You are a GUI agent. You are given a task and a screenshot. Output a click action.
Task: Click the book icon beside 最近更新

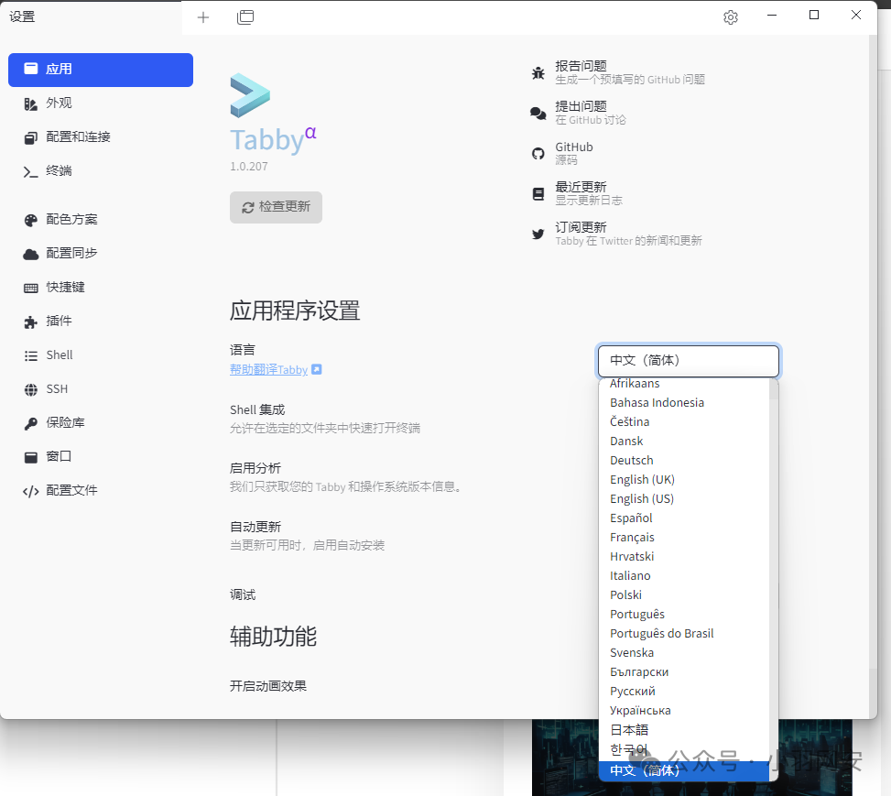tap(538, 194)
